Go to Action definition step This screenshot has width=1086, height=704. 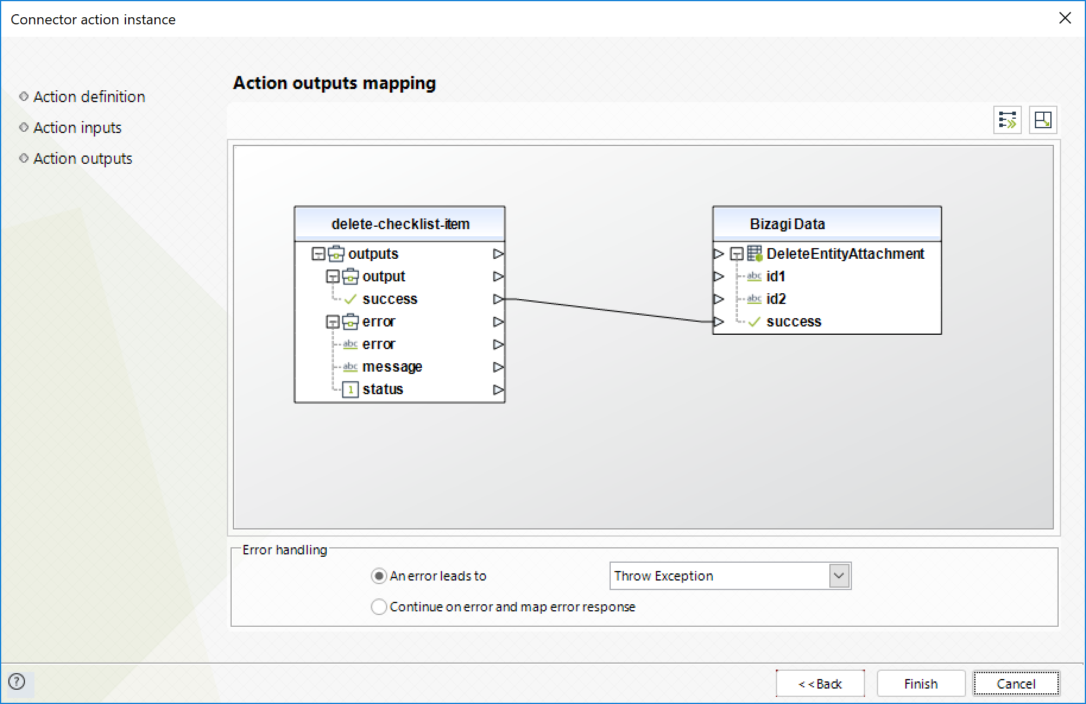[x=89, y=97]
